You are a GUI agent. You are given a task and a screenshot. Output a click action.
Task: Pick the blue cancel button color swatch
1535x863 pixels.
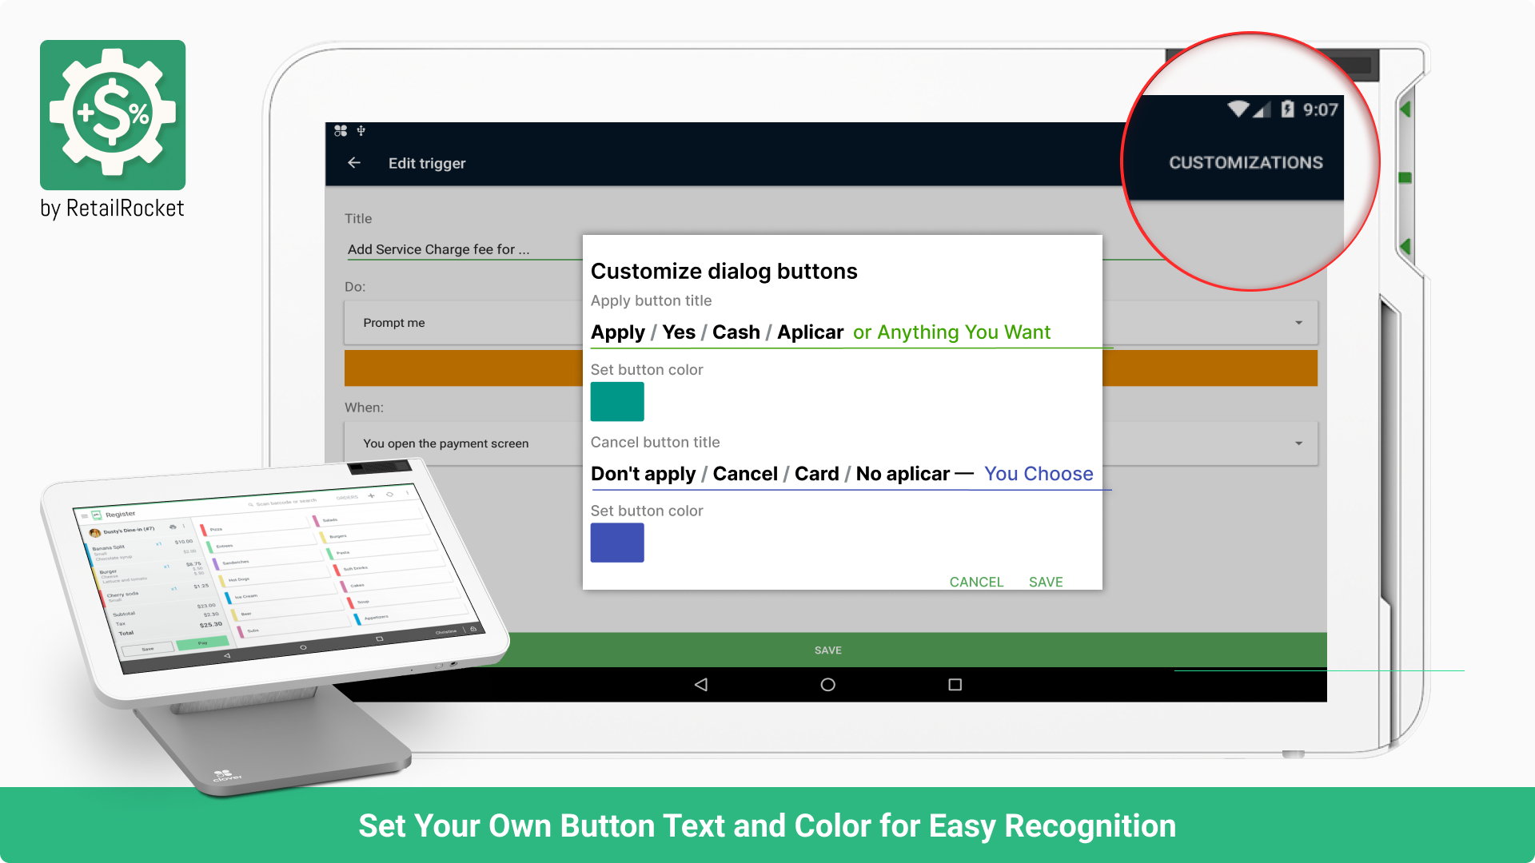tap(617, 543)
